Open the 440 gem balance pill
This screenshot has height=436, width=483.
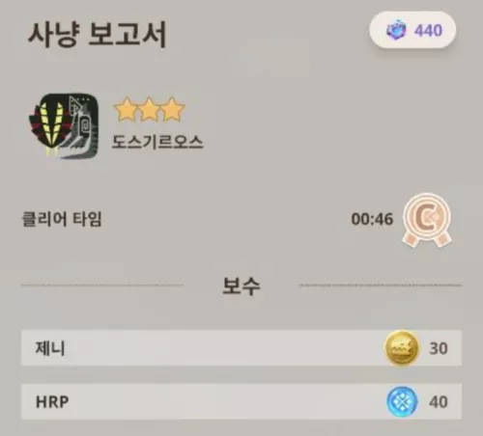(412, 30)
